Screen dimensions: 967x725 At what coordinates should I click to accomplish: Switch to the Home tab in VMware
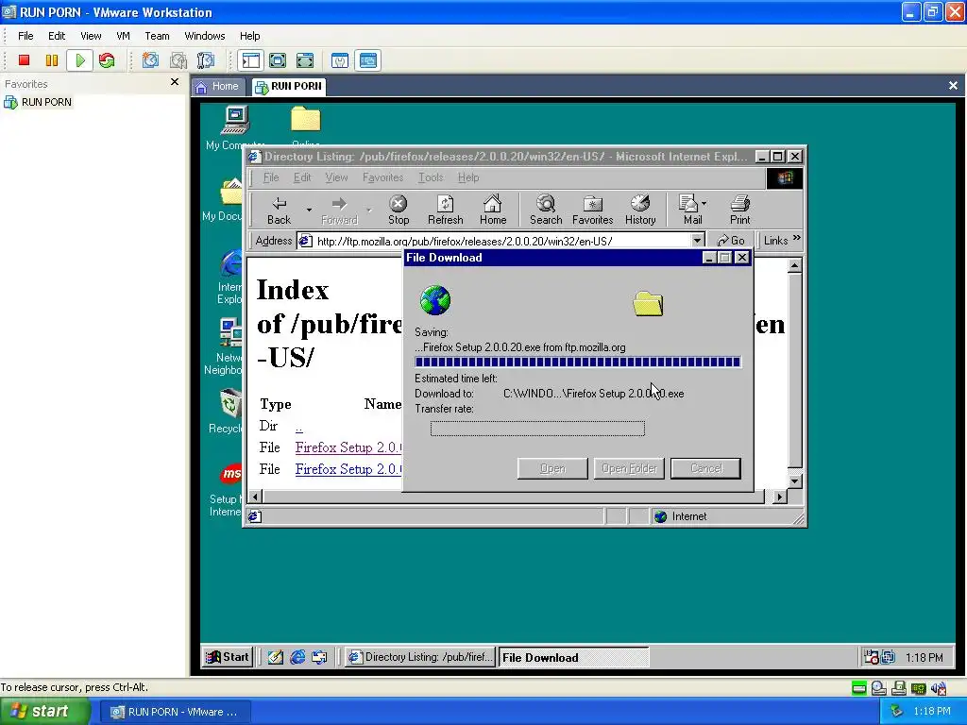(x=218, y=86)
